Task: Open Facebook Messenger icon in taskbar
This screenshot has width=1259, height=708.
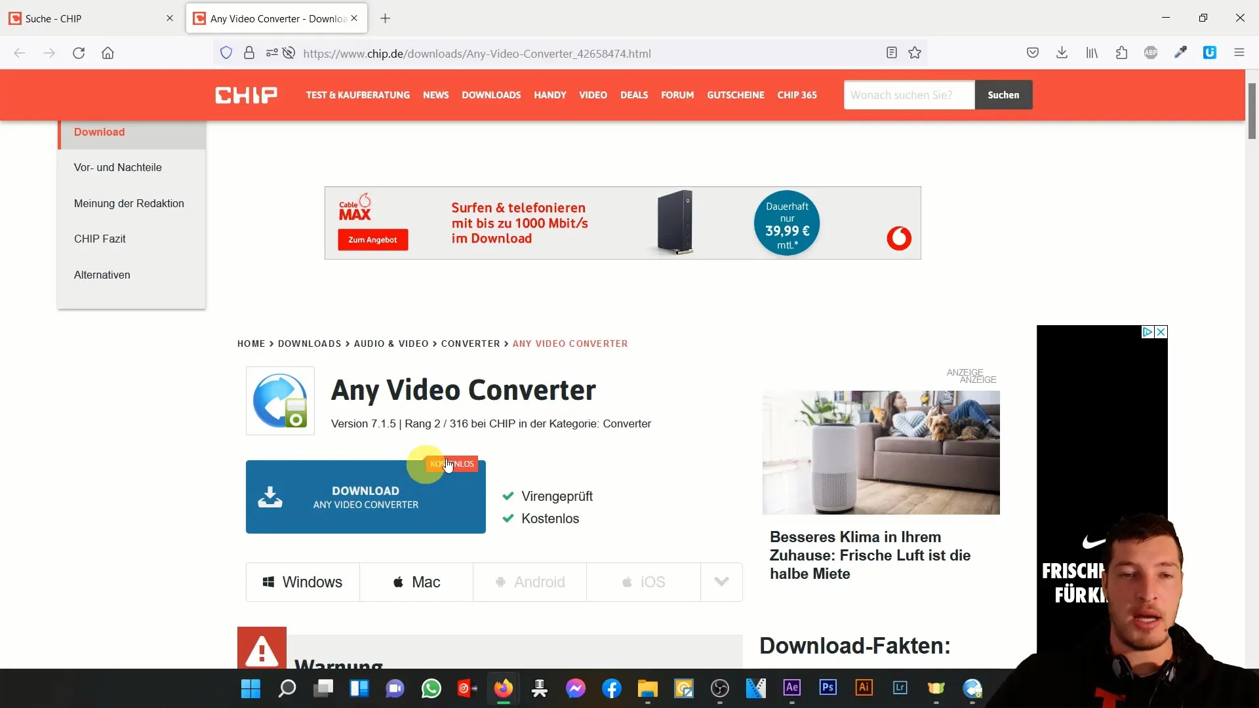Action: point(576,688)
